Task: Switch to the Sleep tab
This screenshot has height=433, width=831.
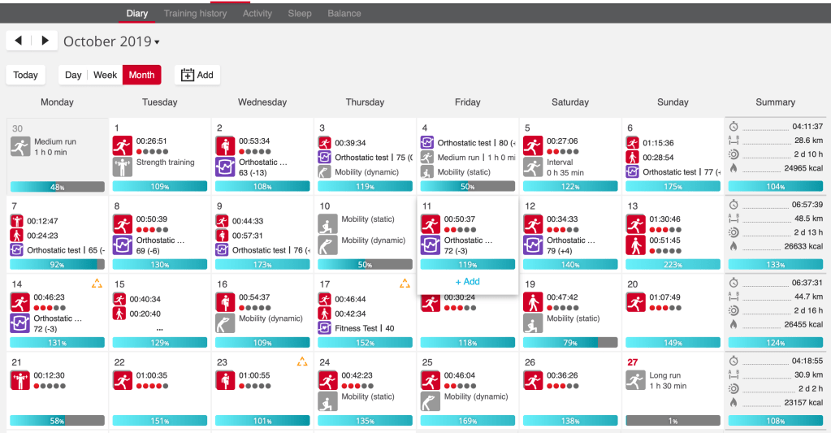Action: 300,14
